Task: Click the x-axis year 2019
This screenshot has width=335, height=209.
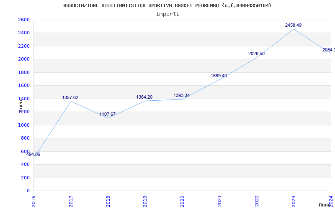Action: click(145, 201)
